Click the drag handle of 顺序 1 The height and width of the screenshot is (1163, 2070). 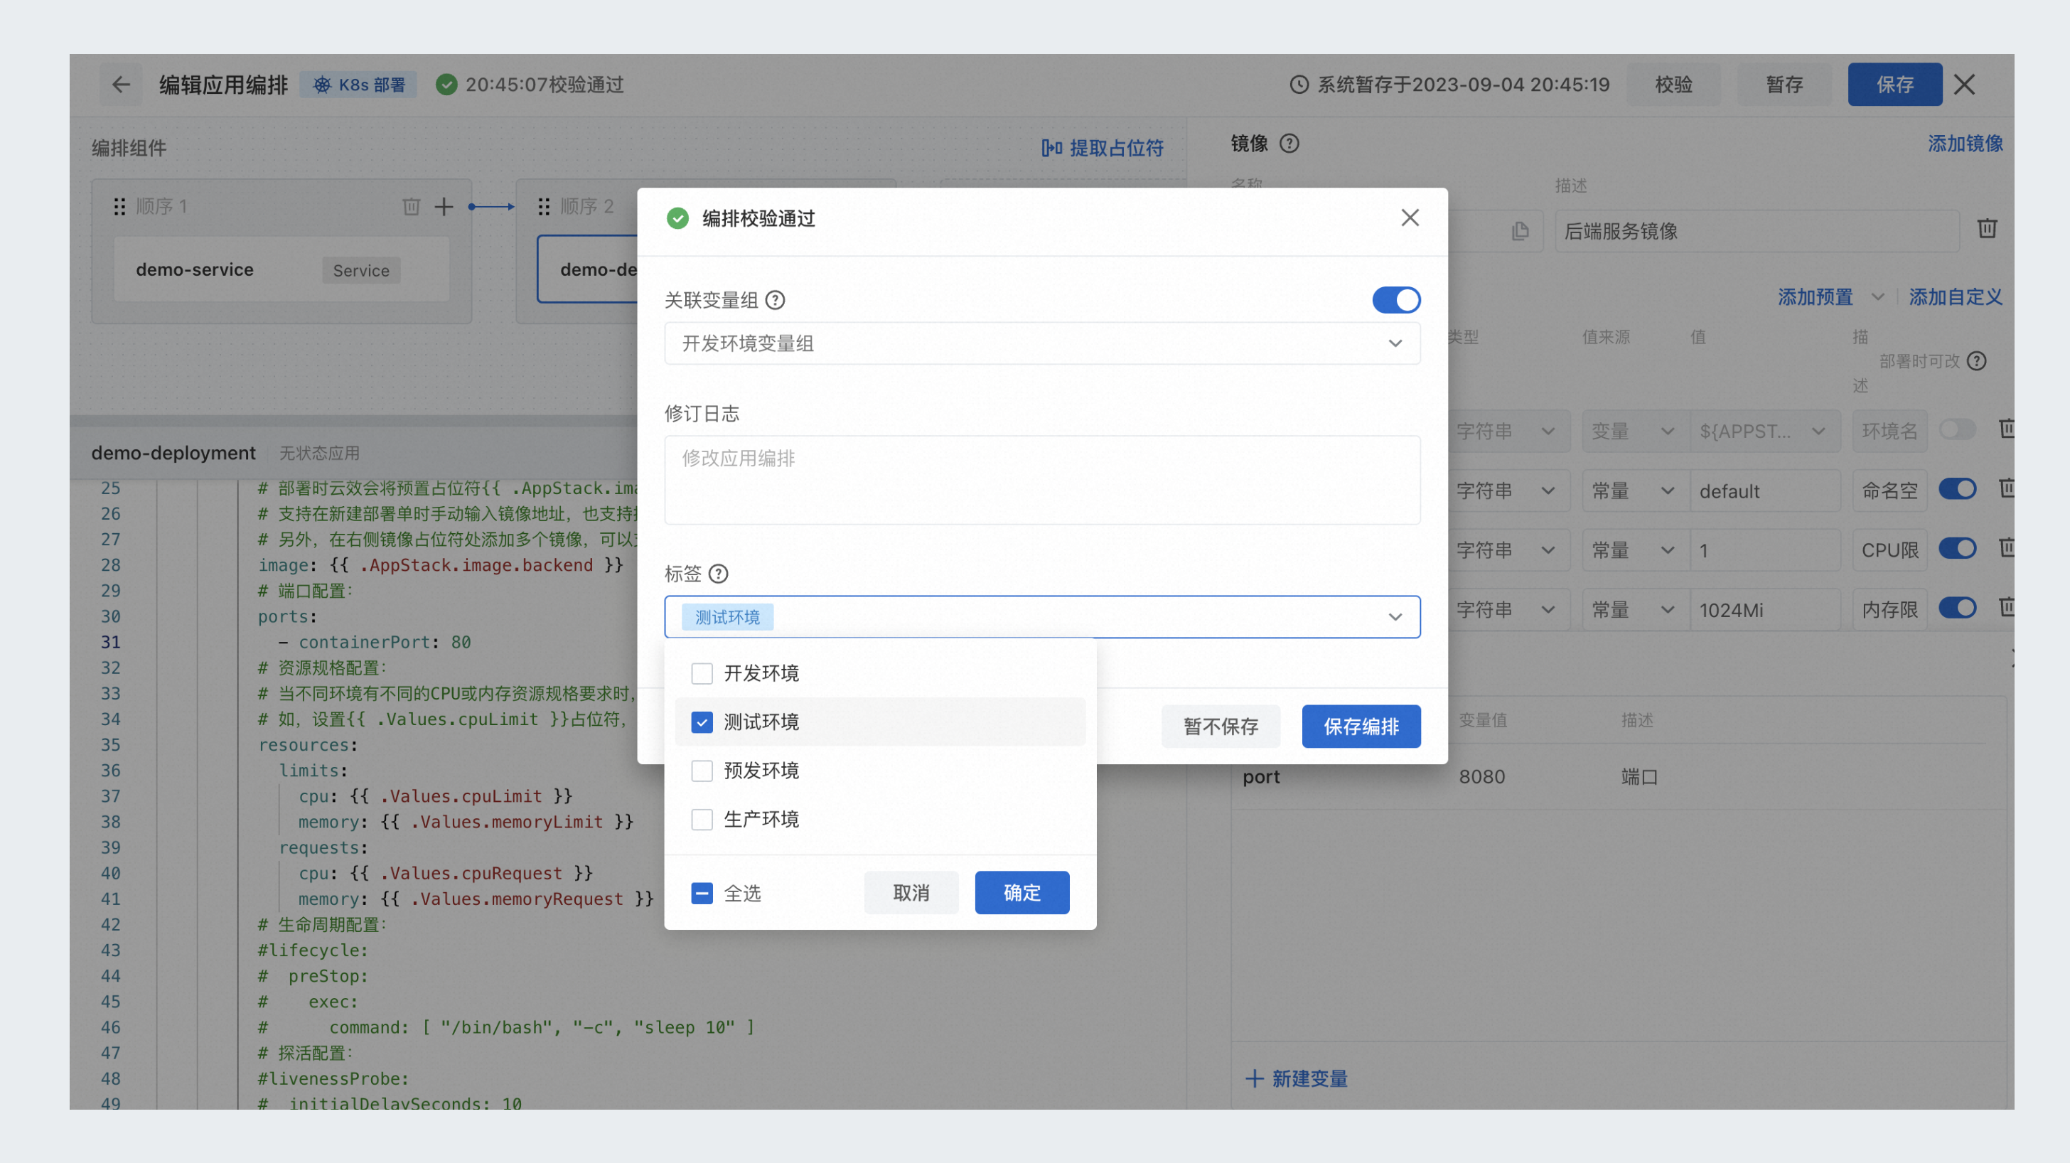tap(119, 207)
